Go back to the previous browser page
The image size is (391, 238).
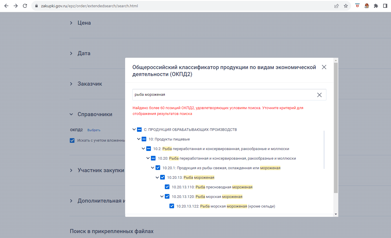[6, 6]
